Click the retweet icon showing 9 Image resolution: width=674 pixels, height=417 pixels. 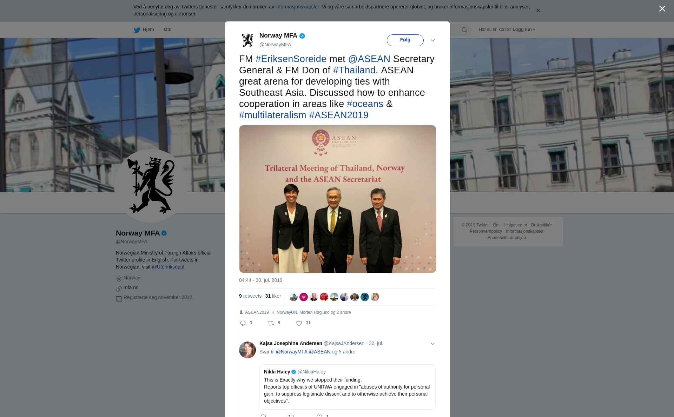coord(271,323)
